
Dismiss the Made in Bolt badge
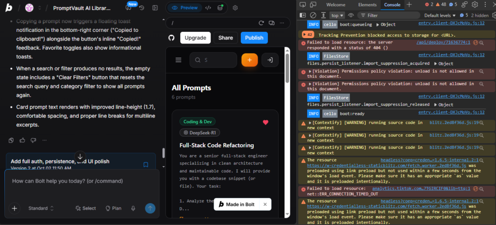[265, 204]
